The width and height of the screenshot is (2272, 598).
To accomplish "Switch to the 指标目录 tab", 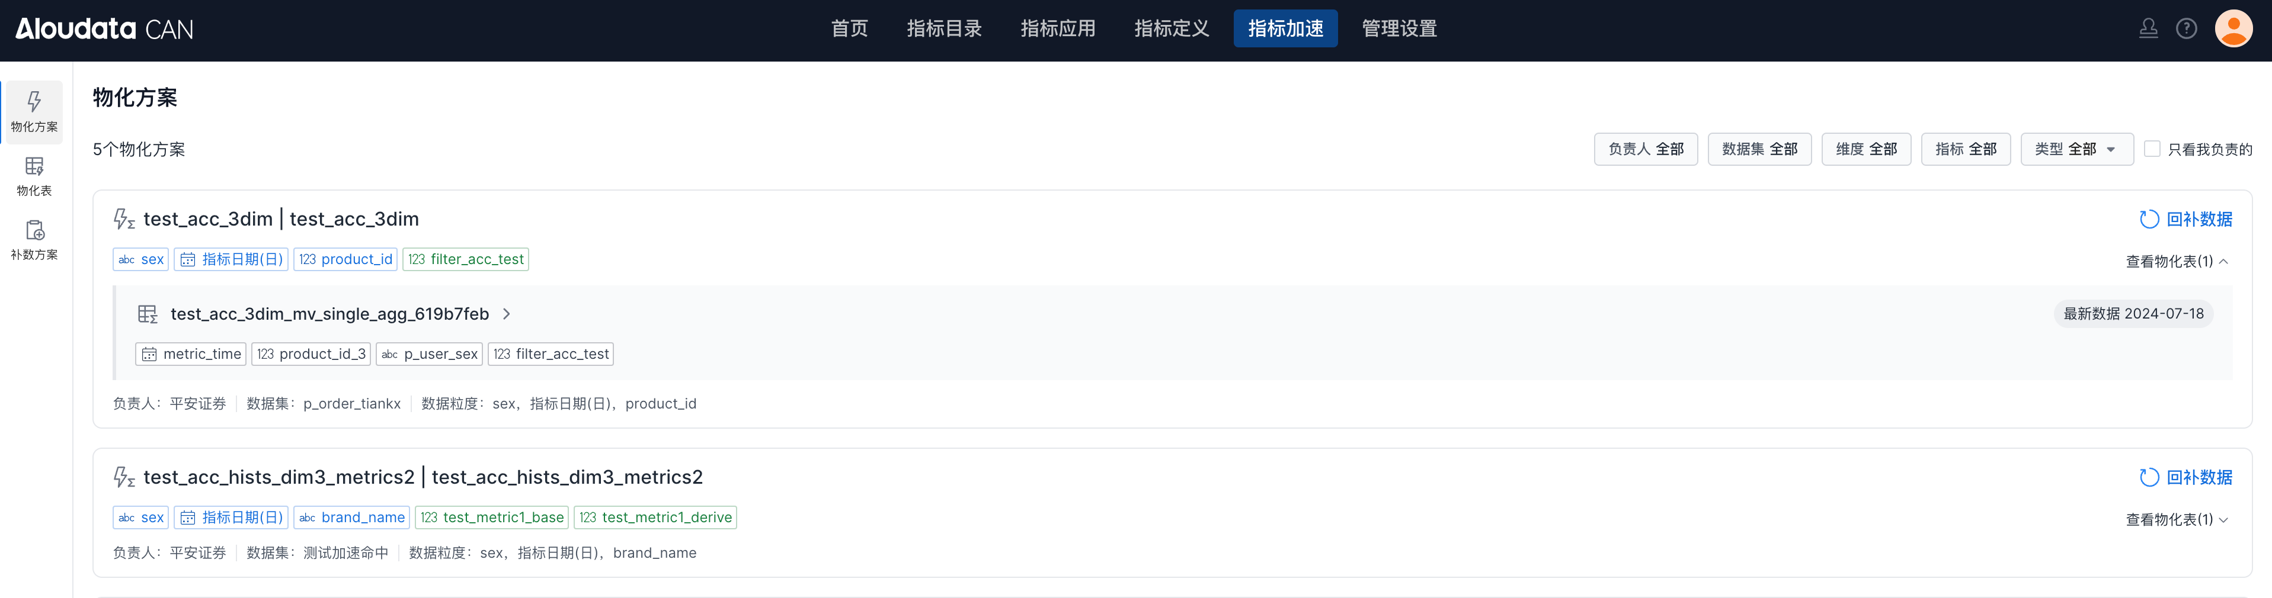I will [x=944, y=29].
